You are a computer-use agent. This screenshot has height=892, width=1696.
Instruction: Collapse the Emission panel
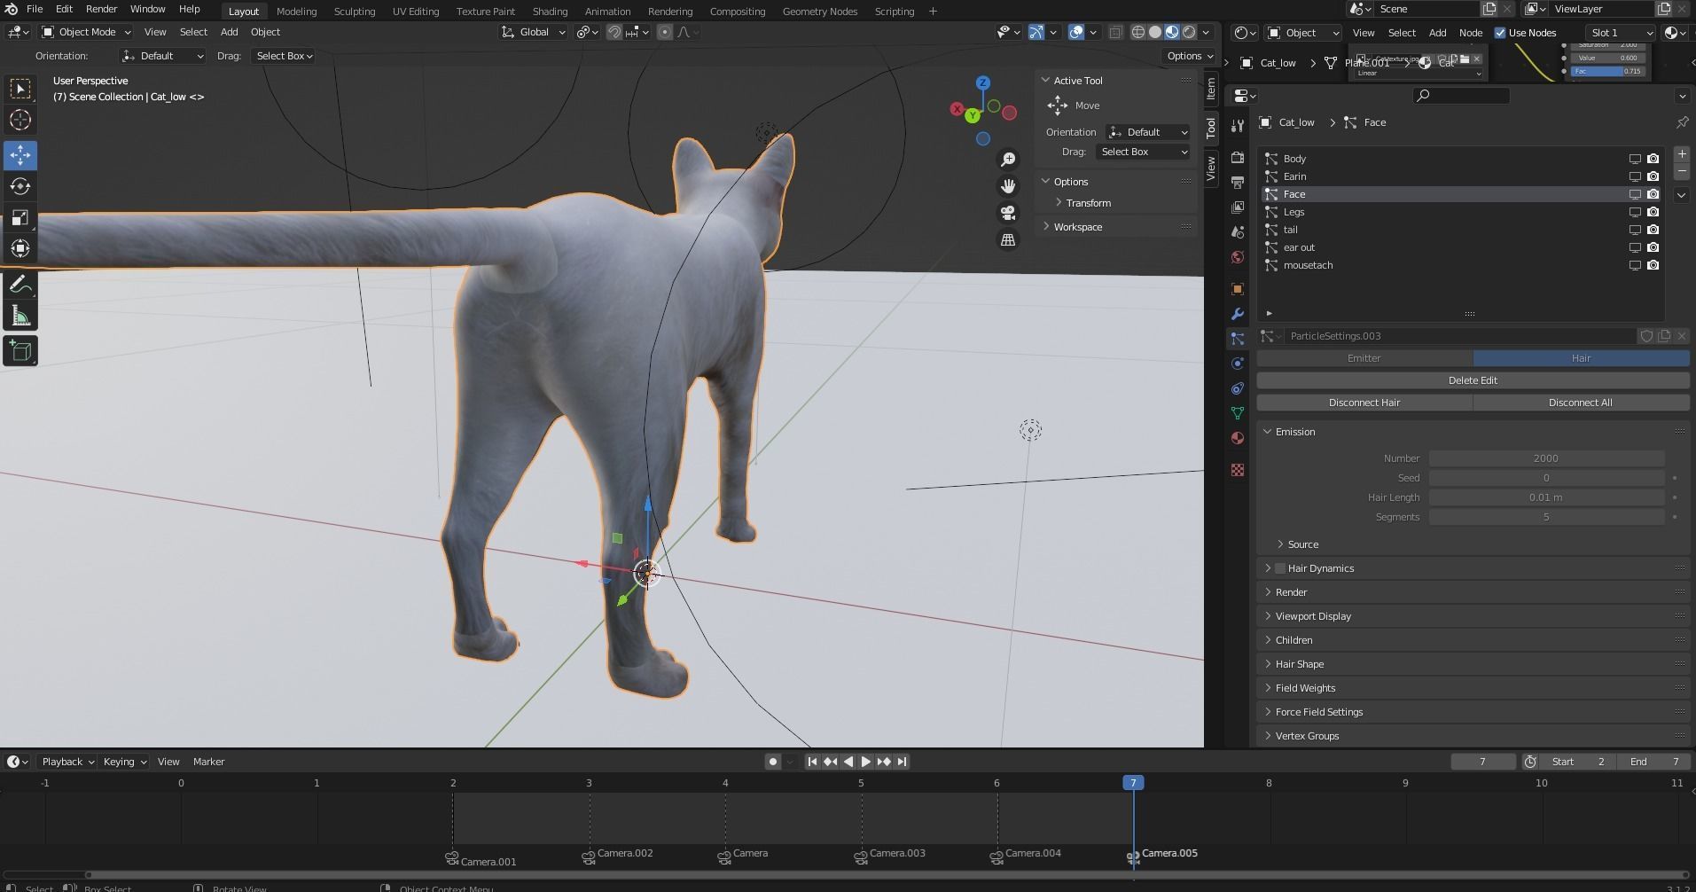[1294, 432]
